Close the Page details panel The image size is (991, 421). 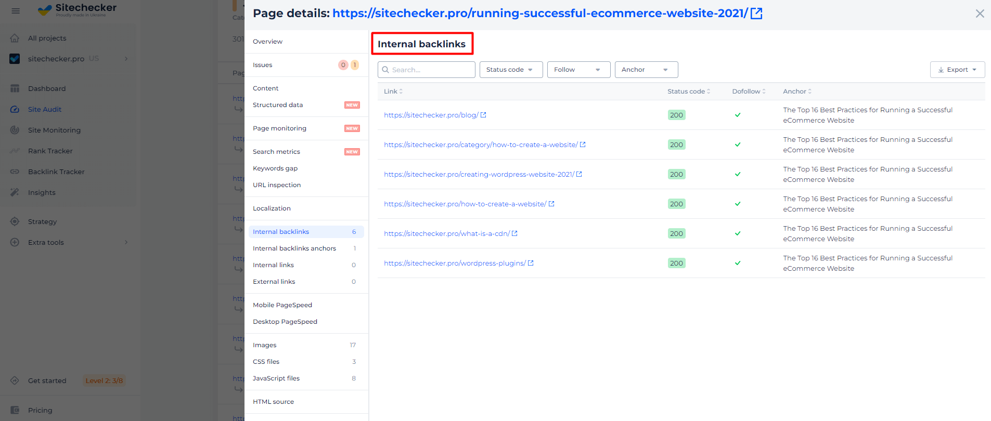(980, 14)
